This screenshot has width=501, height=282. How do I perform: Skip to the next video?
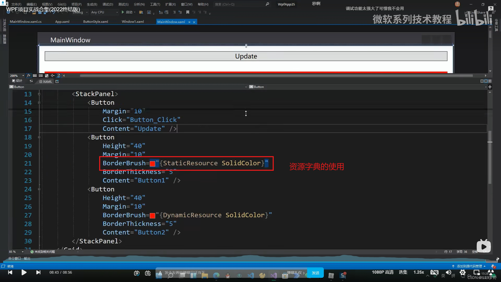click(x=38, y=273)
